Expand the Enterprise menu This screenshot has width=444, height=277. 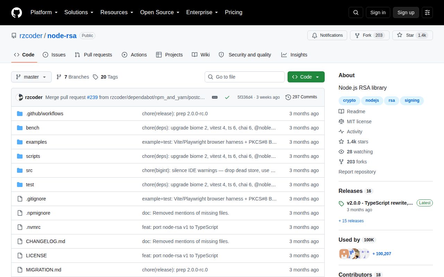pos(202,12)
